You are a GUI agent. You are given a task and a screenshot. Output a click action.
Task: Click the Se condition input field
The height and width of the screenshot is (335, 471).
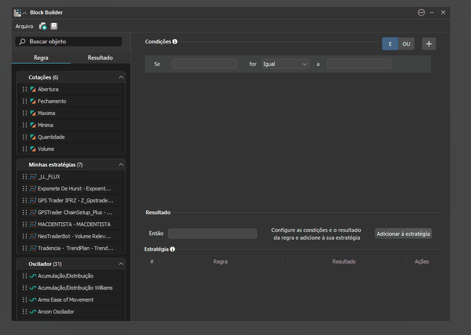[x=204, y=64]
